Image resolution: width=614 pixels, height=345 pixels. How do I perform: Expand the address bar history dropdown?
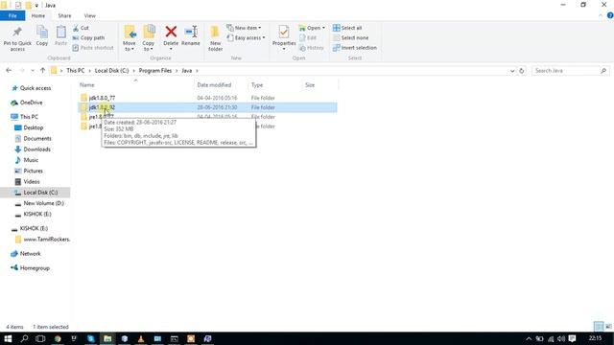click(x=512, y=71)
